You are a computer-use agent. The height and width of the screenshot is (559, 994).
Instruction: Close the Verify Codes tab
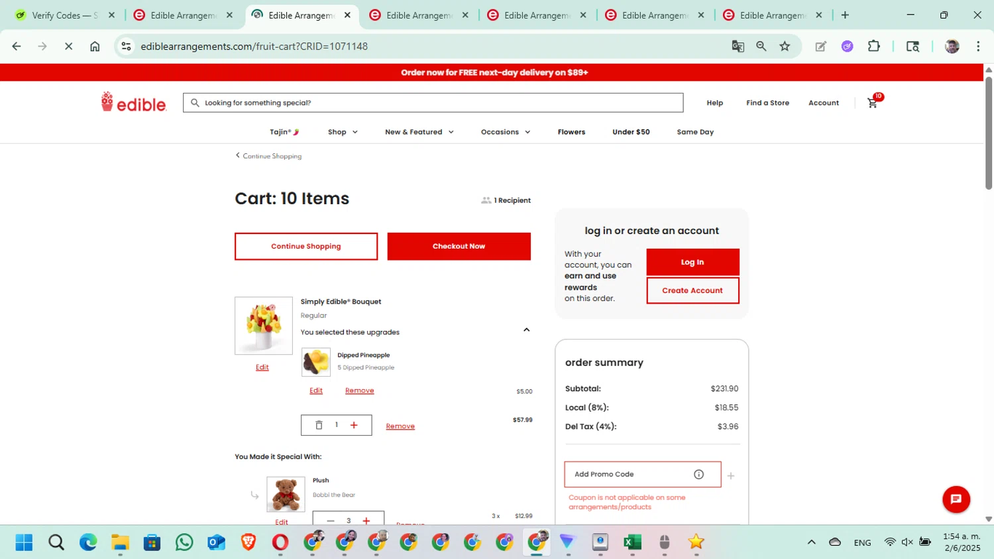tap(111, 15)
